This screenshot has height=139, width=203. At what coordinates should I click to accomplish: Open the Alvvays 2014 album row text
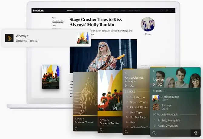167,107
